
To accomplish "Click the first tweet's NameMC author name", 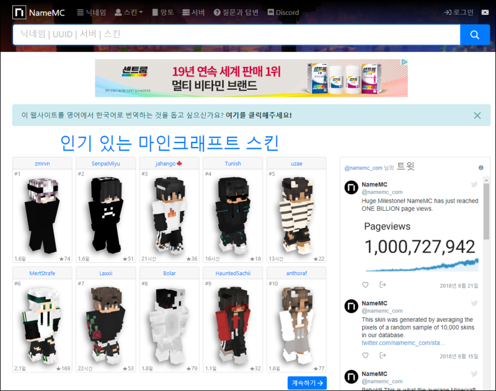I will [374, 184].
